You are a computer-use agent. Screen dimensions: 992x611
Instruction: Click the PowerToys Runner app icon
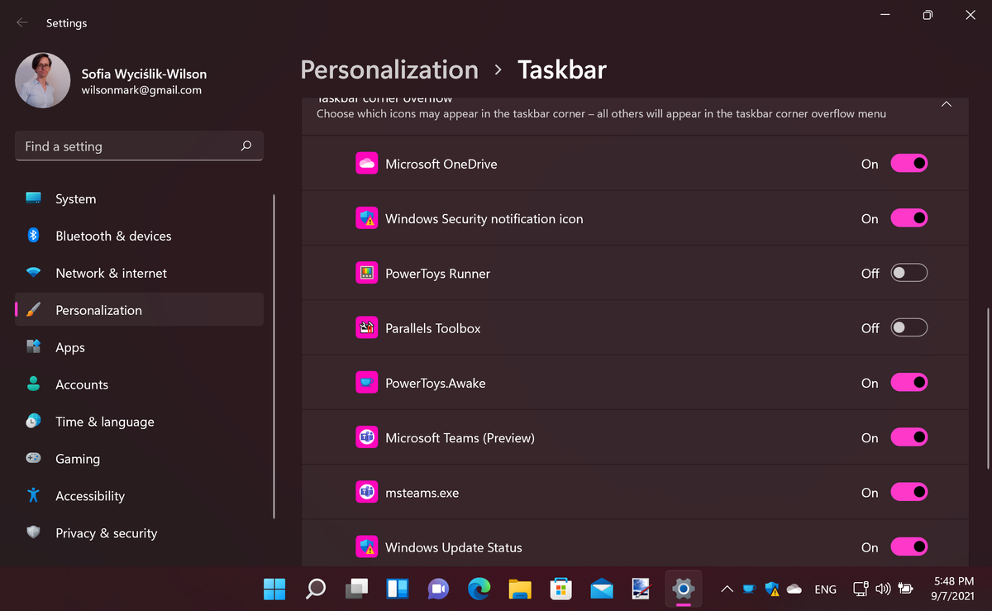[366, 272]
